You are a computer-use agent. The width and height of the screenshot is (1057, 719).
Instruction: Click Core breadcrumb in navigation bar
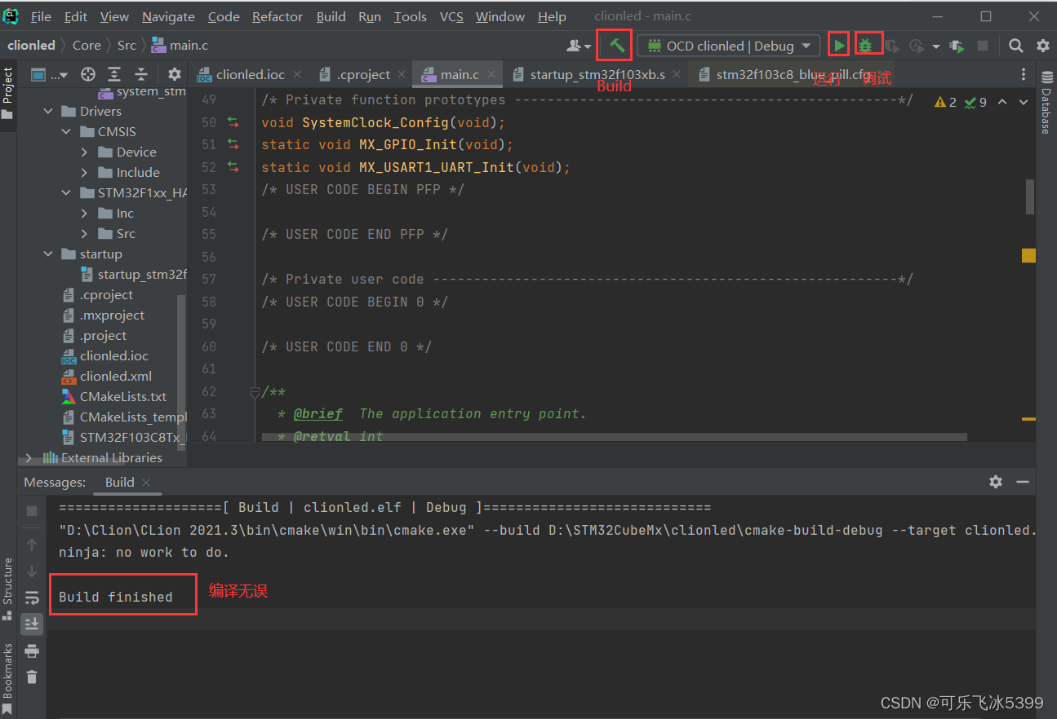[87, 46]
